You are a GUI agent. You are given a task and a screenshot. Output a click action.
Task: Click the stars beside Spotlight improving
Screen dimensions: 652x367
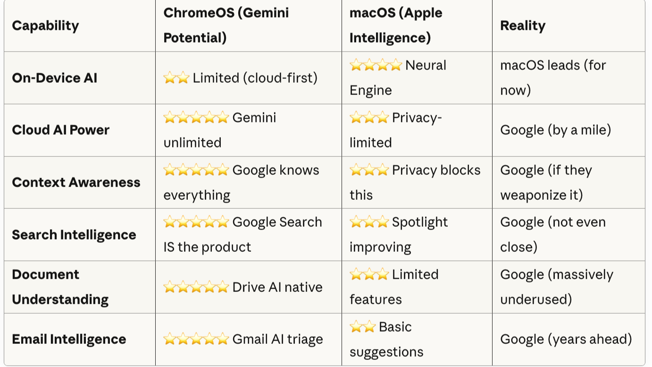pyautogui.click(x=369, y=222)
